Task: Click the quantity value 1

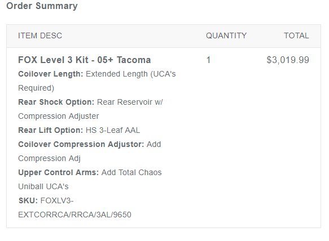Action: pos(208,60)
